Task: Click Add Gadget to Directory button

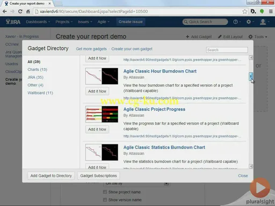Action: 51,176
